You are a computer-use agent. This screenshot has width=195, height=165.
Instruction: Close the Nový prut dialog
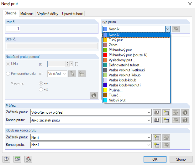(190, 4)
